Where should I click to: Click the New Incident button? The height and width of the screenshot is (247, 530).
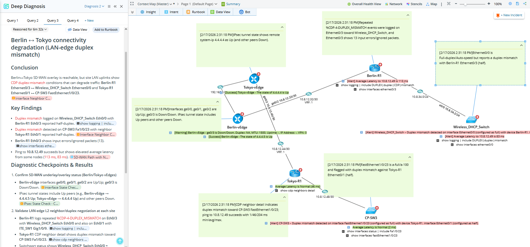[x=510, y=15]
